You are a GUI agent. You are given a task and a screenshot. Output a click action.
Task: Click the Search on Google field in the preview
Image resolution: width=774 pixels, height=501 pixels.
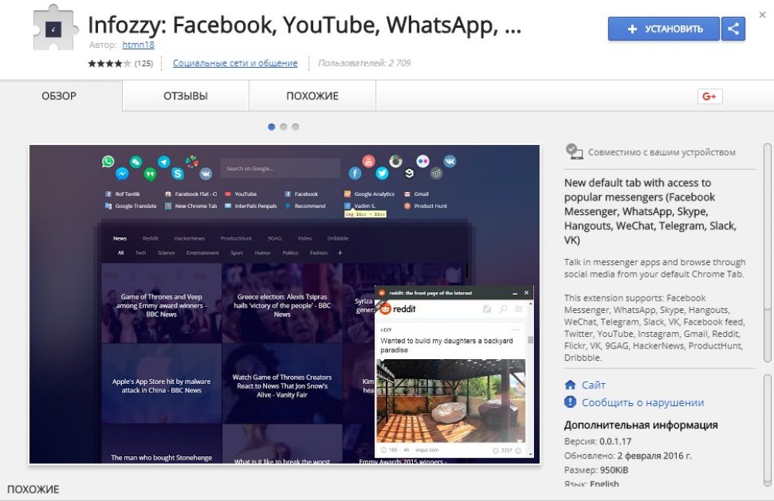[x=280, y=168]
